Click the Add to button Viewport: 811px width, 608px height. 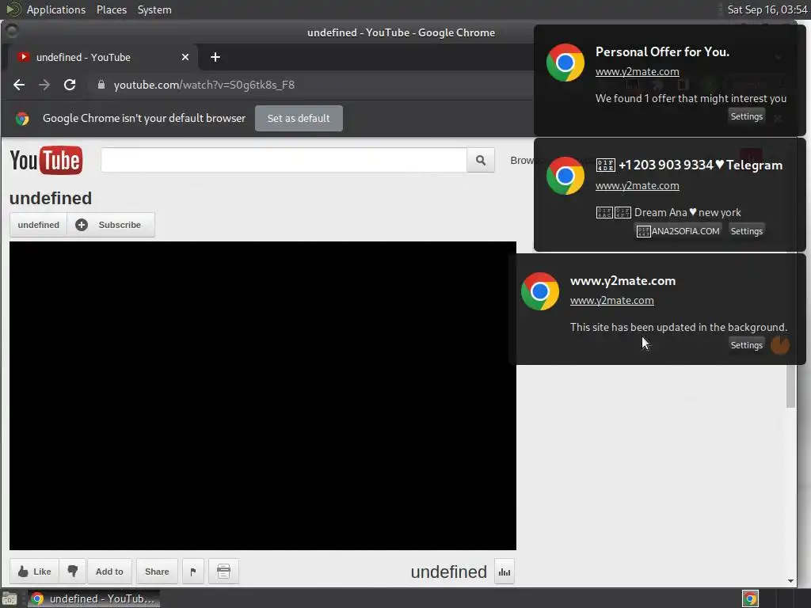tap(109, 572)
